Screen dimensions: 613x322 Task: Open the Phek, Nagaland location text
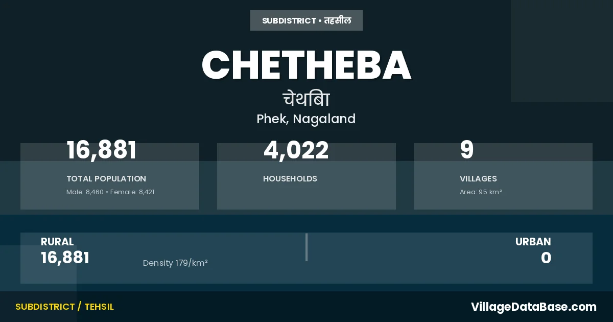(306, 119)
